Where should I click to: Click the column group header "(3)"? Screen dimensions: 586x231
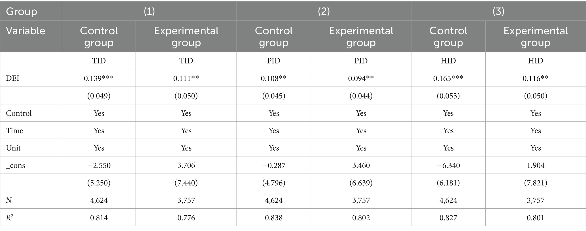point(498,11)
